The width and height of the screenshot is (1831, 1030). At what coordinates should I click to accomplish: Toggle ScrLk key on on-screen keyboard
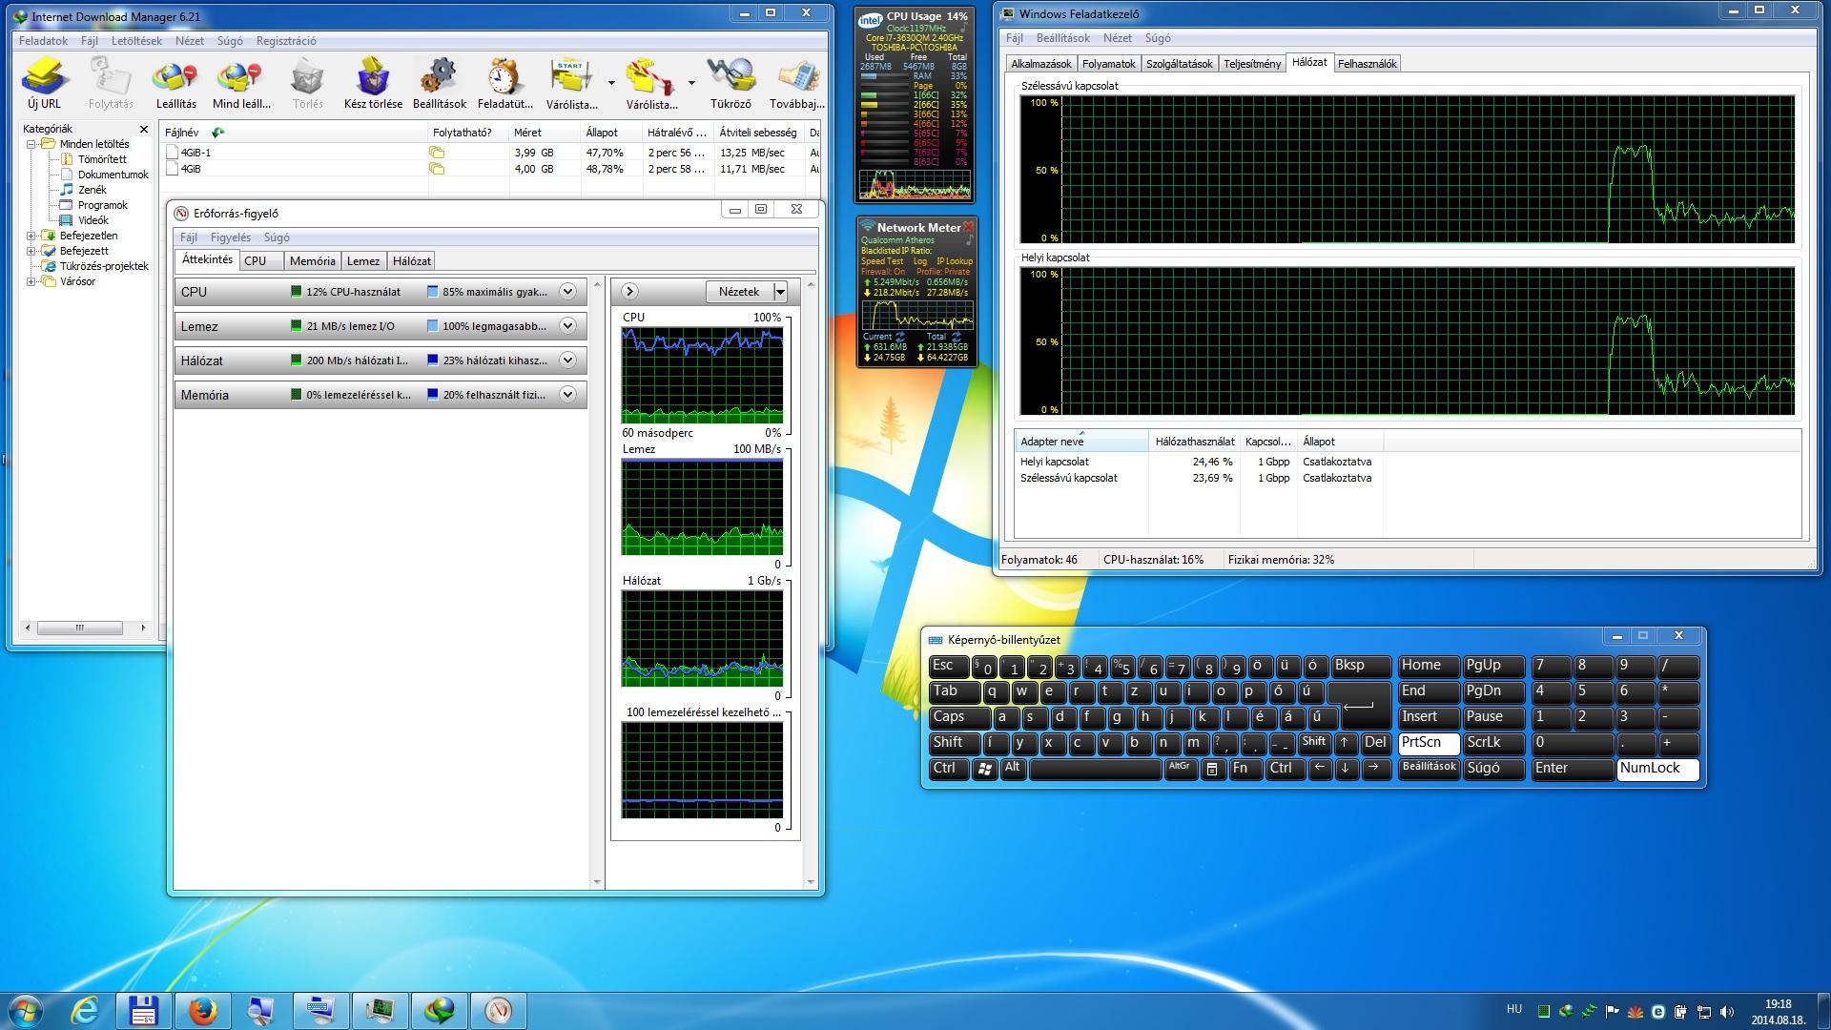pos(1492,743)
